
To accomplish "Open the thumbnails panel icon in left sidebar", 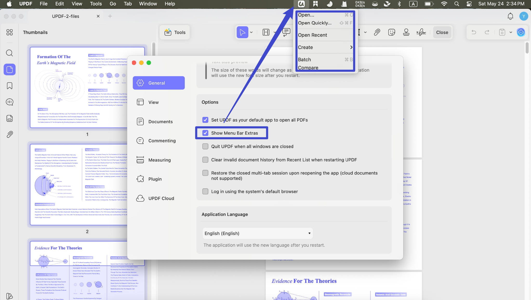I will pyautogui.click(x=10, y=69).
